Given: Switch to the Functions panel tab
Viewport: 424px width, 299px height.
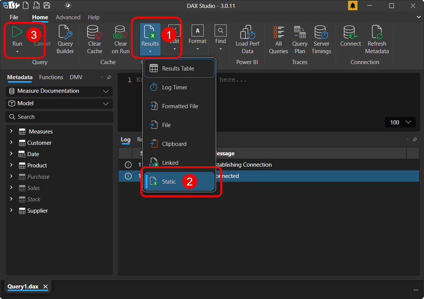Looking at the screenshot, I should point(51,77).
